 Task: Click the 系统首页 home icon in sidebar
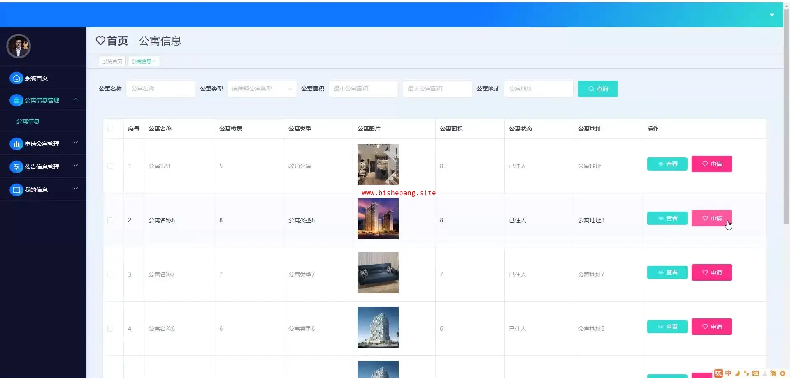click(x=16, y=78)
